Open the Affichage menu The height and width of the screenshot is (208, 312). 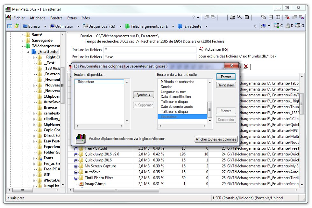[38, 18]
